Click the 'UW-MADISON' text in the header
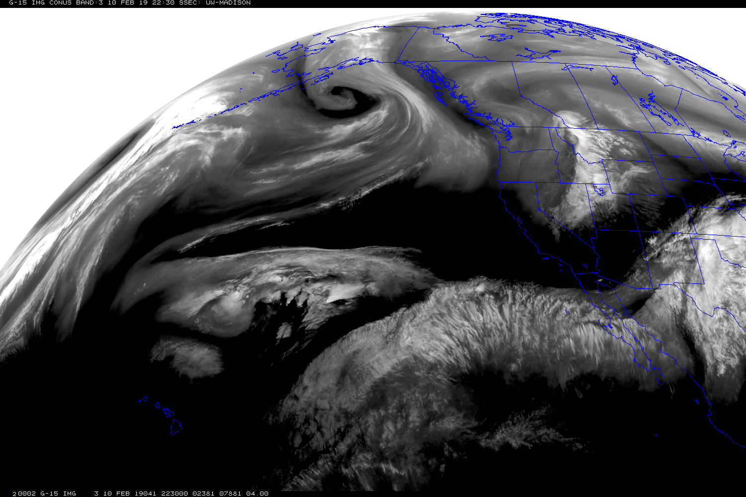 [228, 3]
